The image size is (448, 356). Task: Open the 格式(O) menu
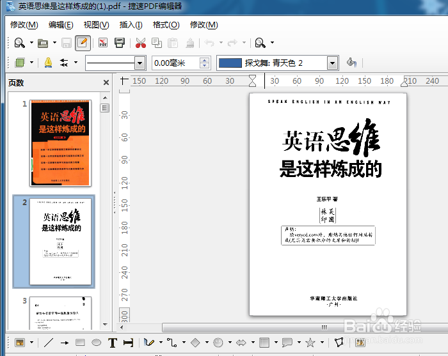click(166, 25)
